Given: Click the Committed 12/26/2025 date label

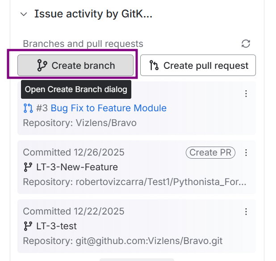Looking at the screenshot, I should [74, 152].
